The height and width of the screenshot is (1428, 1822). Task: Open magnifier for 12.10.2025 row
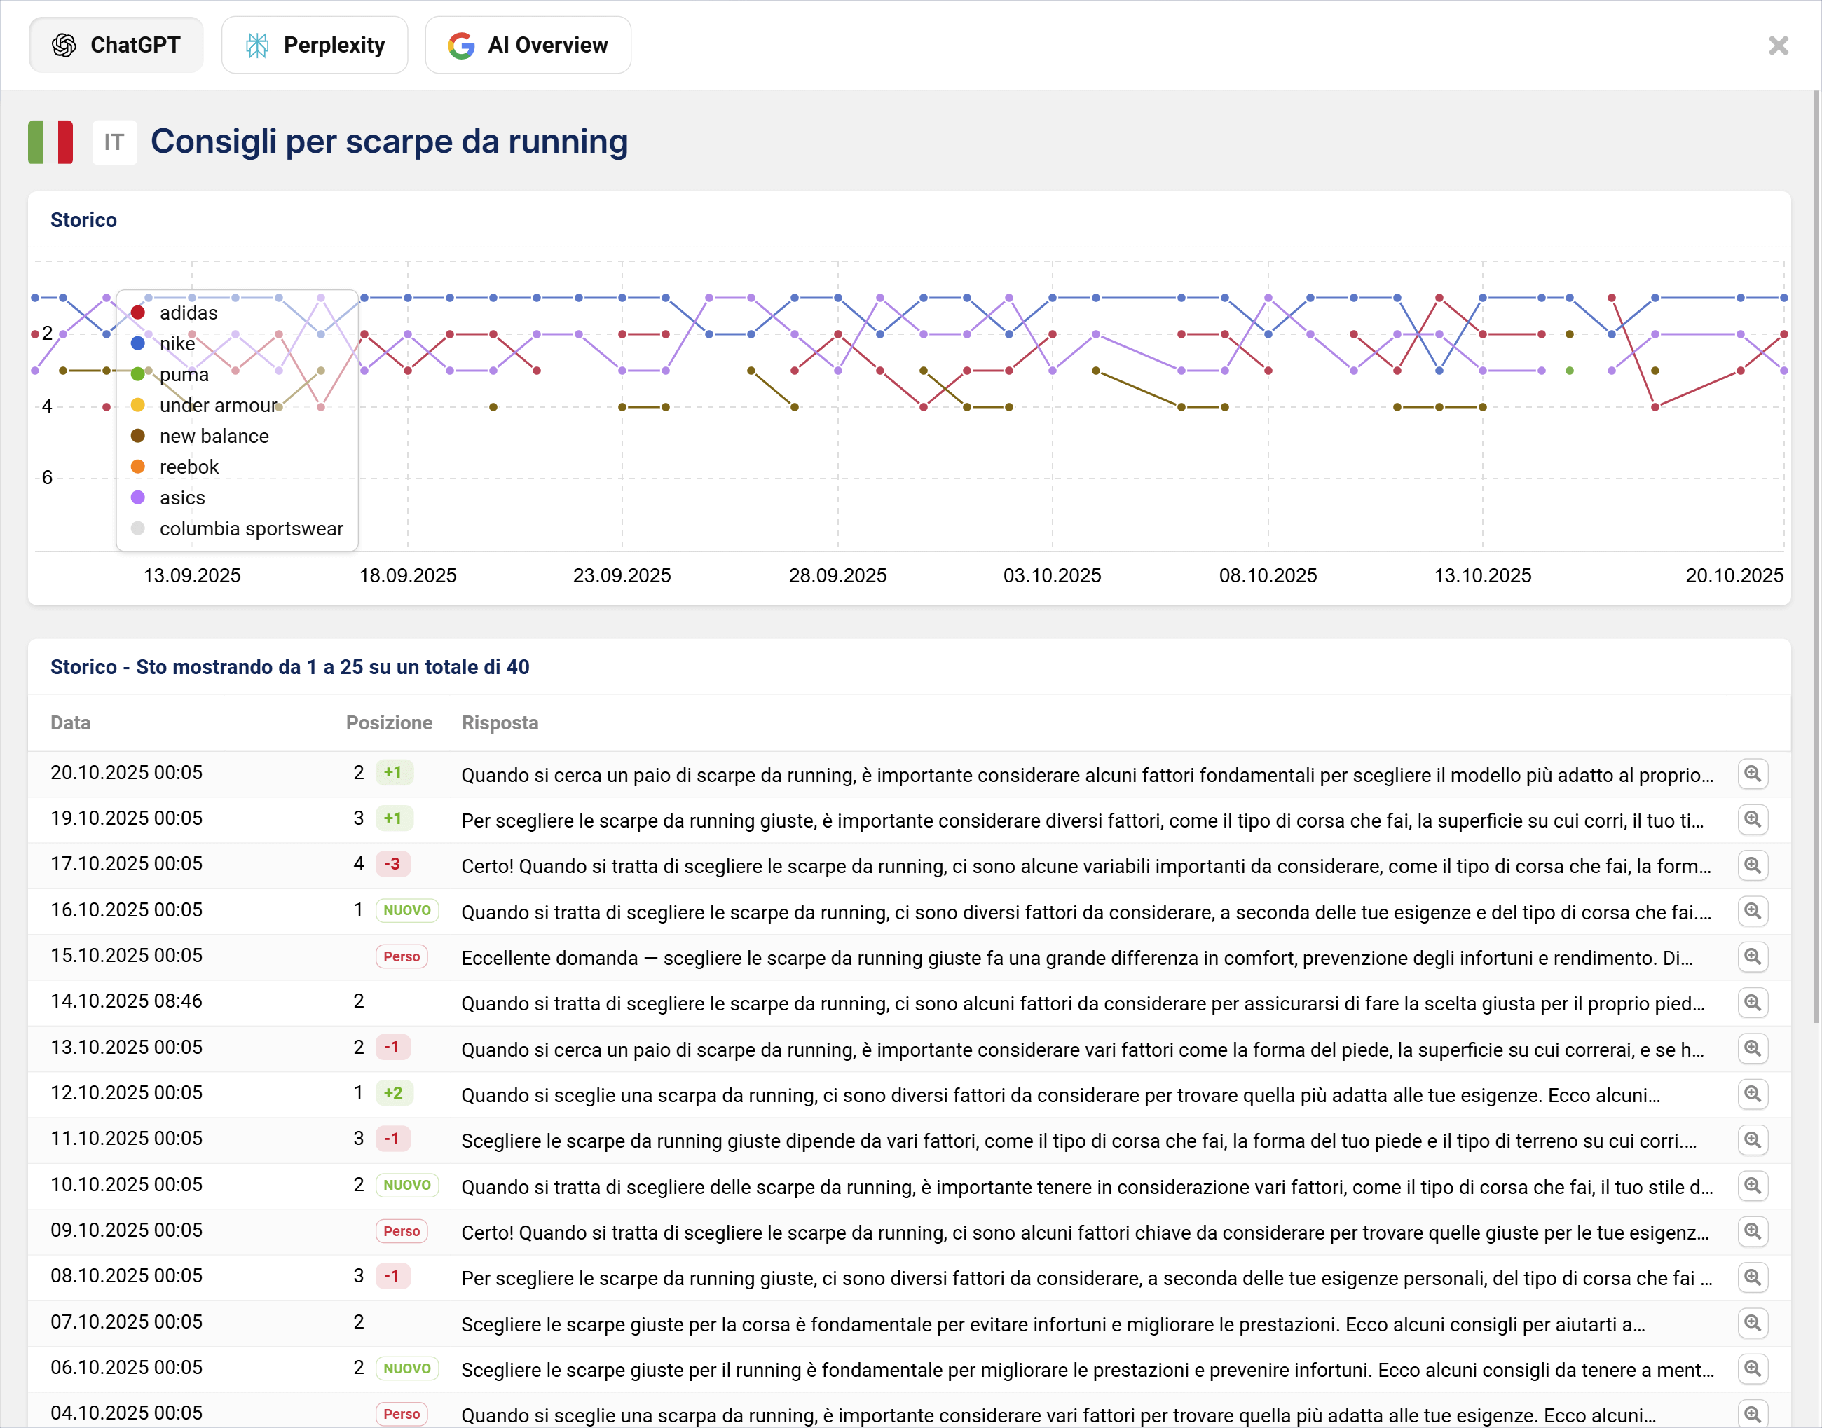[1752, 1094]
